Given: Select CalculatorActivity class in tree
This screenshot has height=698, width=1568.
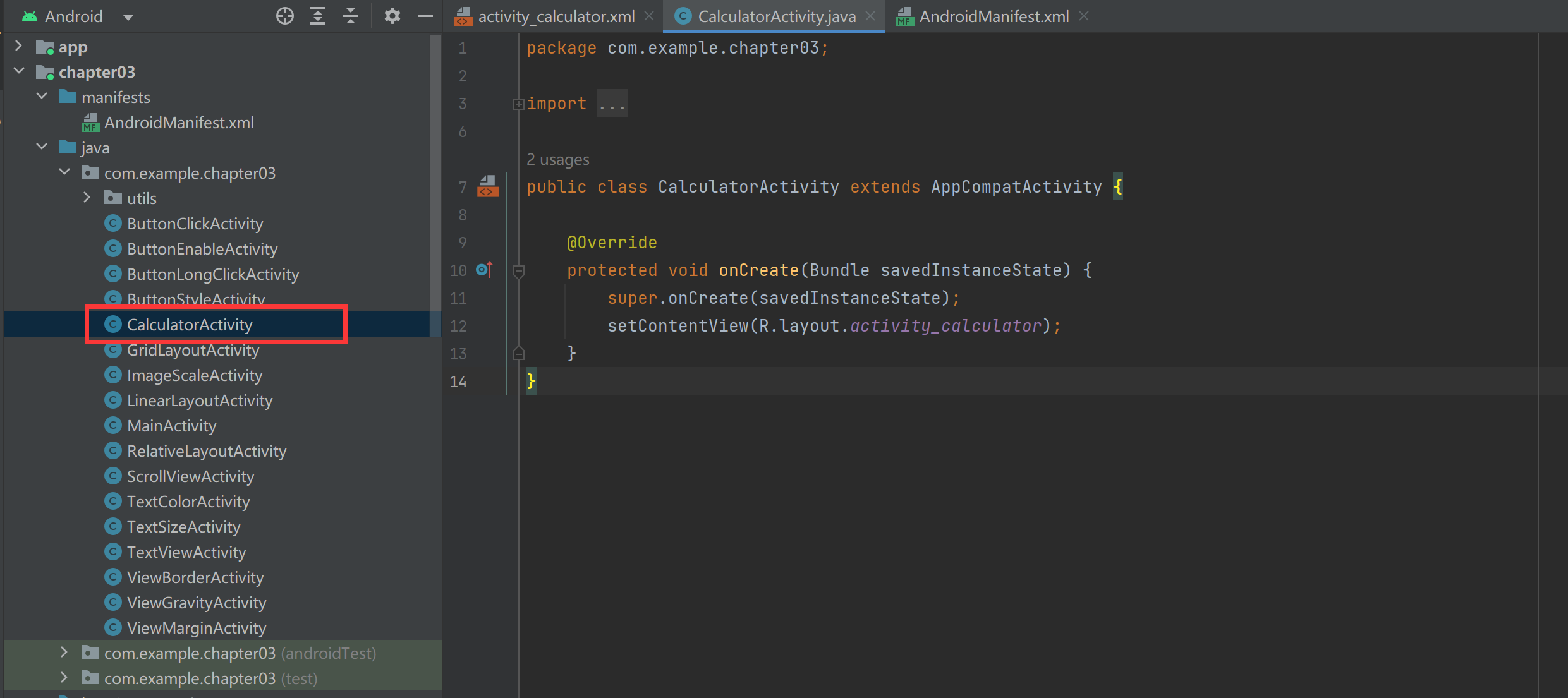Looking at the screenshot, I should tap(190, 325).
